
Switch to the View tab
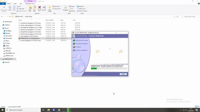click(x=21, y=4)
